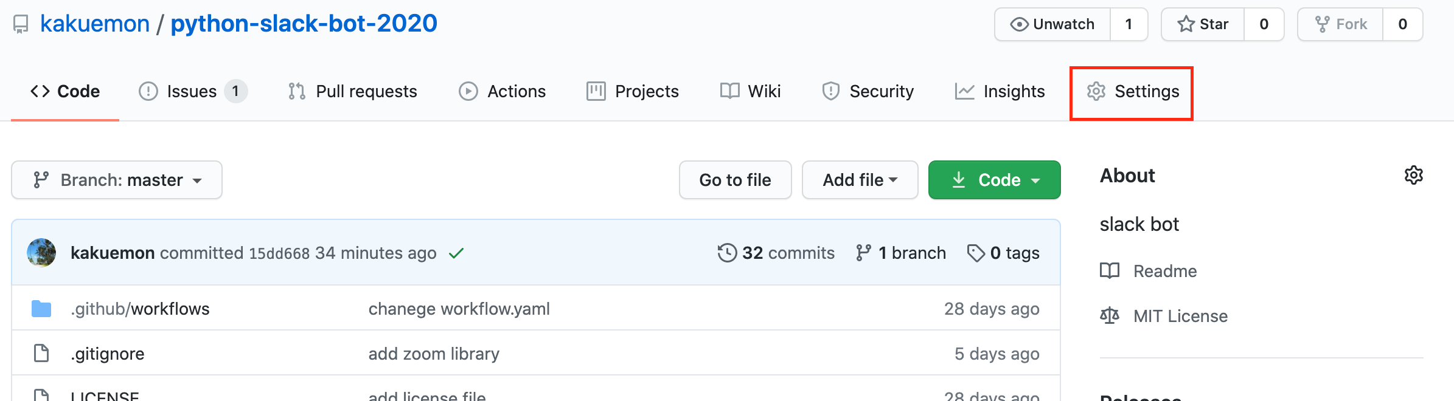
Task: Expand the Branch: master dropdown
Action: pos(116,179)
